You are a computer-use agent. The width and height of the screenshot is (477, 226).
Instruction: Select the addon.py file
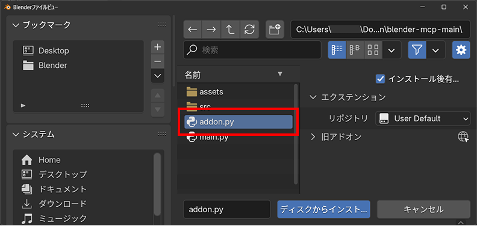(x=238, y=122)
